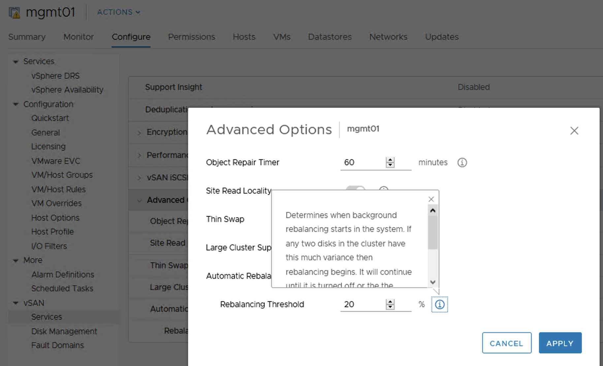Open Scheduled Tasks item
The width and height of the screenshot is (603, 366).
tap(62, 288)
